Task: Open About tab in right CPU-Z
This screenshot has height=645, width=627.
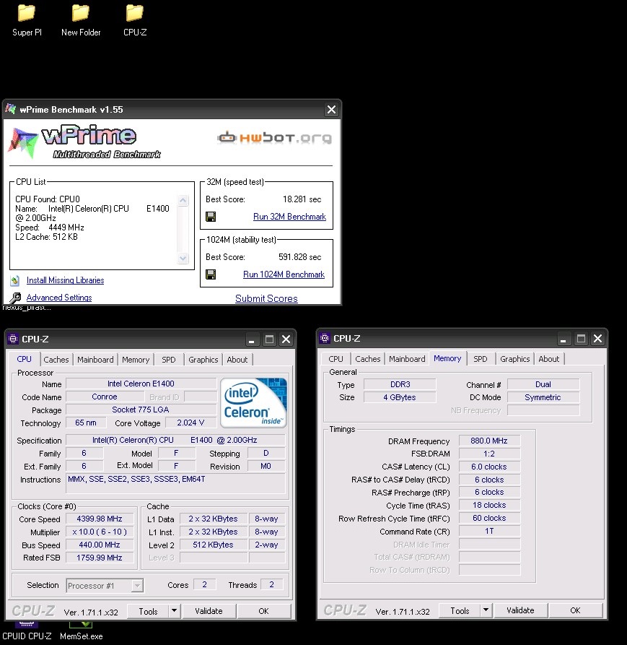Action: point(549,359)
